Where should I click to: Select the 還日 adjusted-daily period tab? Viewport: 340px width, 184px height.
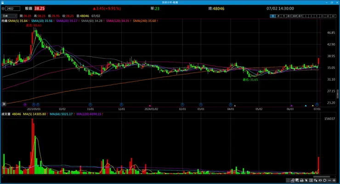tap(289, 16)
